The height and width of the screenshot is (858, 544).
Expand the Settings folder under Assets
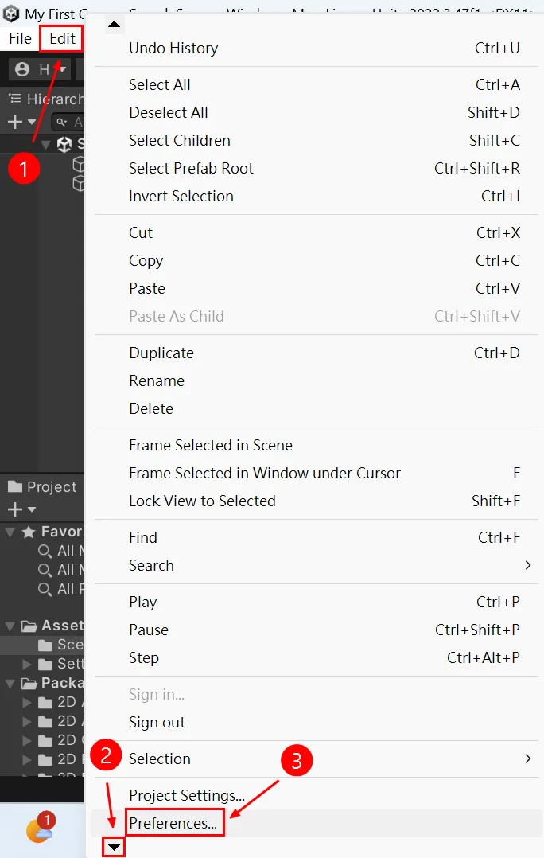coord(28,664)
